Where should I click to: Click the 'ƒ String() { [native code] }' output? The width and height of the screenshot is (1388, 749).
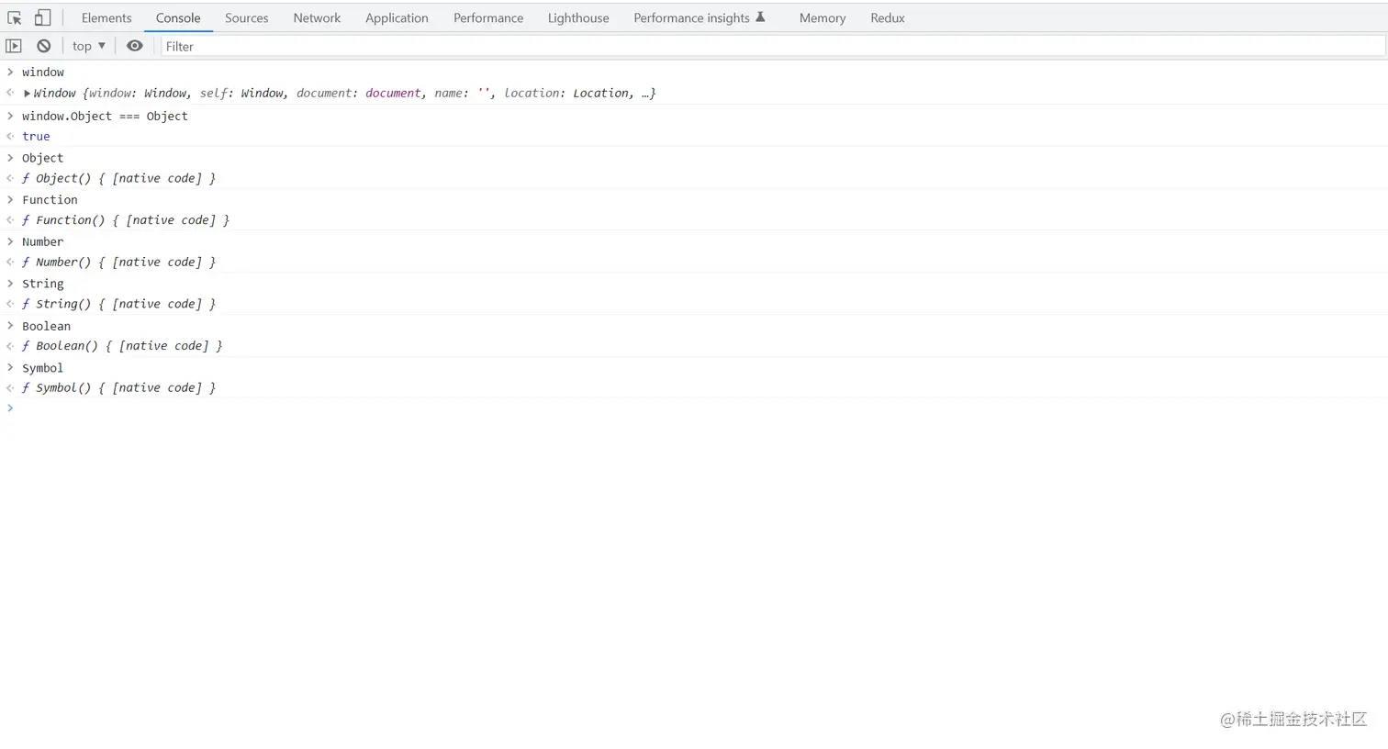point(118,304)
